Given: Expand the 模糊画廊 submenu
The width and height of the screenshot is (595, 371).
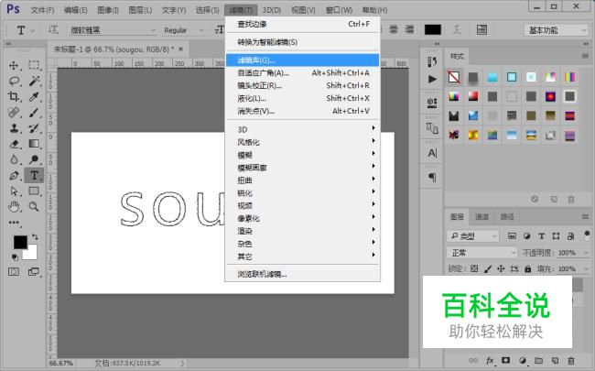Looking at the screenshot, I should click(303, 168).
